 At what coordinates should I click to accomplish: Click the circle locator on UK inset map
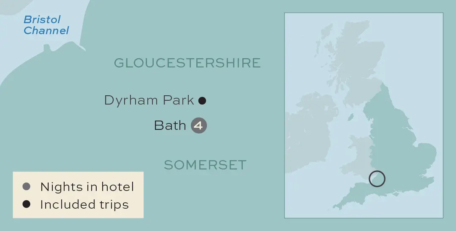click(377, 178)
